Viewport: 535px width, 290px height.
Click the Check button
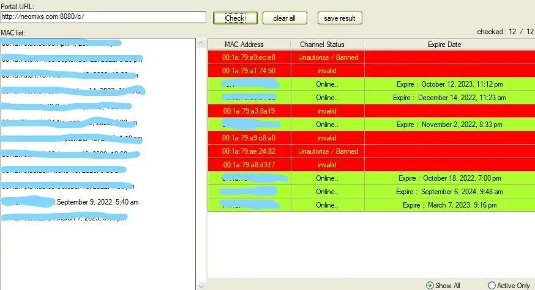[235, 18]
